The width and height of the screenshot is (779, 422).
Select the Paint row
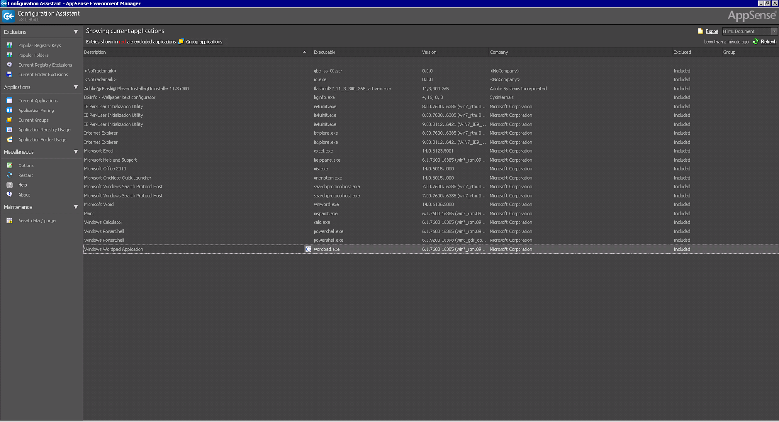click(x=431, y=214)
